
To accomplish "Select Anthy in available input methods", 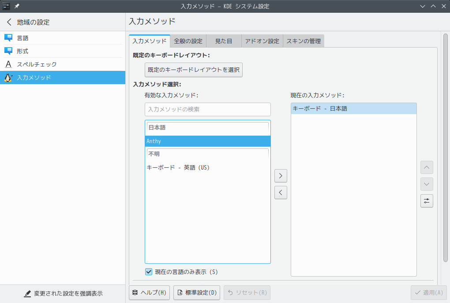I will [x=208, y=141].
